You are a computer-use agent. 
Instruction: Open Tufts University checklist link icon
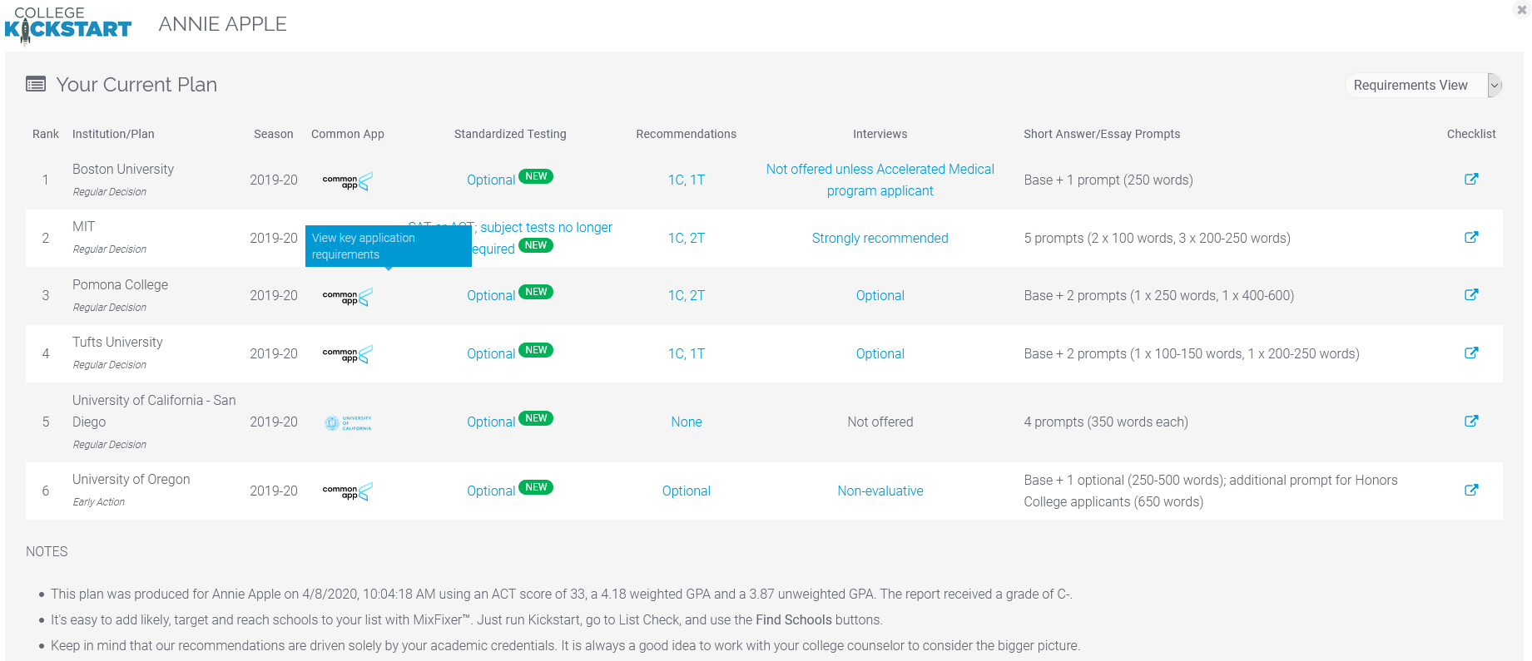(1470, 353)
